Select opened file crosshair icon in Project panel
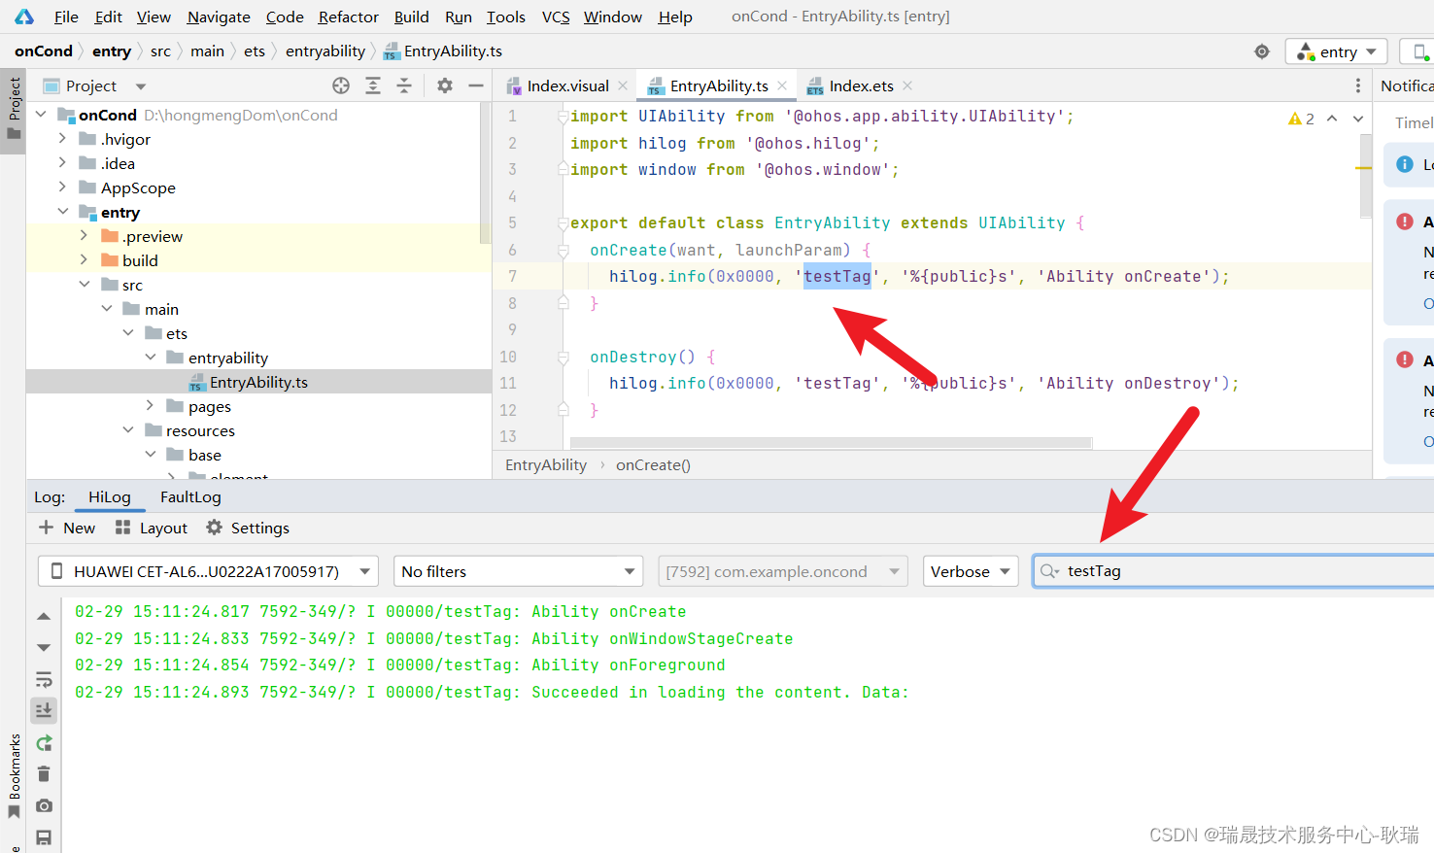This screenshot has height=853, width=1434. [x=341, y=85]
